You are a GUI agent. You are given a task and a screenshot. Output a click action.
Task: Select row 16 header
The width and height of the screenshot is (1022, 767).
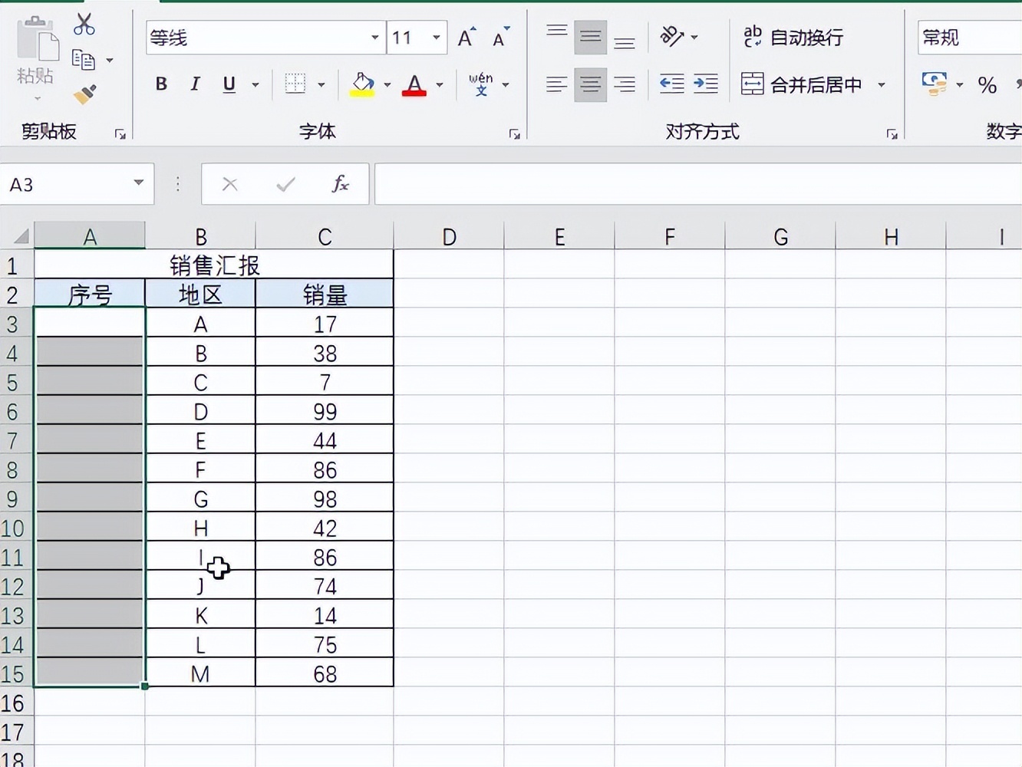16,703
